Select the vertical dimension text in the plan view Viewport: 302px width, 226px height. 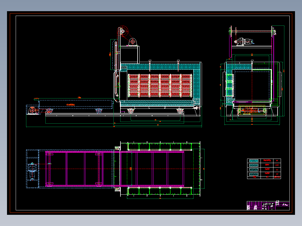131,169
